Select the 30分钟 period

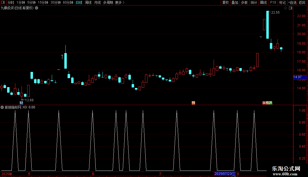coord(56,2)
